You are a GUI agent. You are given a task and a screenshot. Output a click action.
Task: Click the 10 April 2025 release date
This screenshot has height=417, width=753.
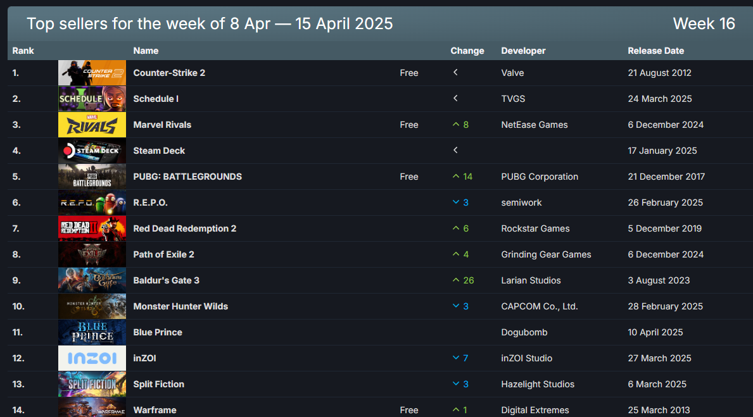[655, 332]
